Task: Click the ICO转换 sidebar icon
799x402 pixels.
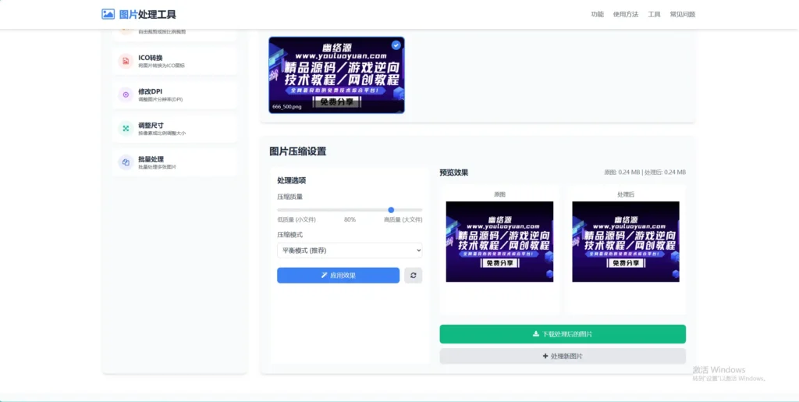Action: click(126, 61)
